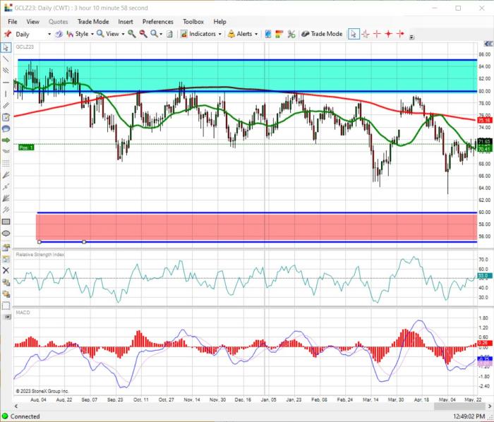The height and width of the screenshot is (422, 494).
Task: Click the horizontal scrollbar thumb
Action: pyautogui.click(x=460, y=406)
